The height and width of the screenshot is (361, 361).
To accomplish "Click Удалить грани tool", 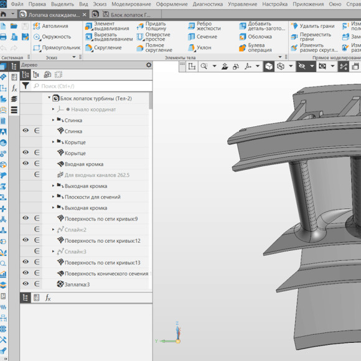I will point(312,26).
